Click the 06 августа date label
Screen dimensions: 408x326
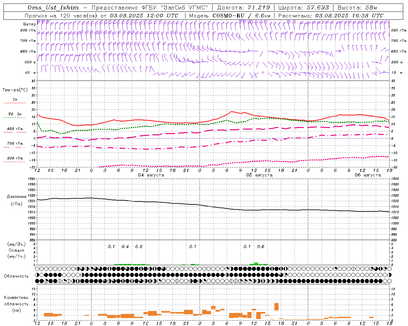click(x=368, y=175)
